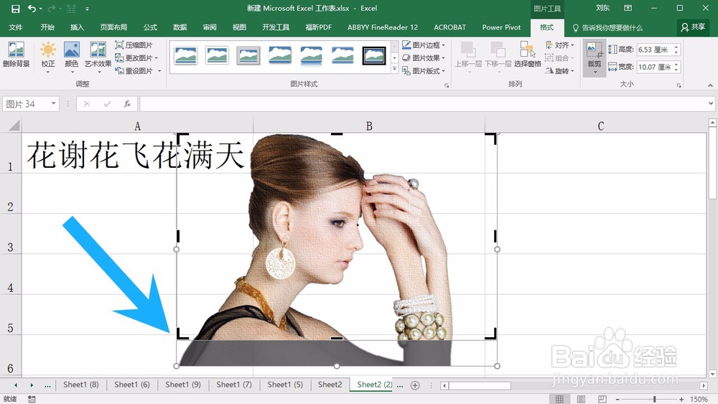This screenshot has width=718, height=404.
Task: Click the zoom slider handle
Action: coord(655,399)
